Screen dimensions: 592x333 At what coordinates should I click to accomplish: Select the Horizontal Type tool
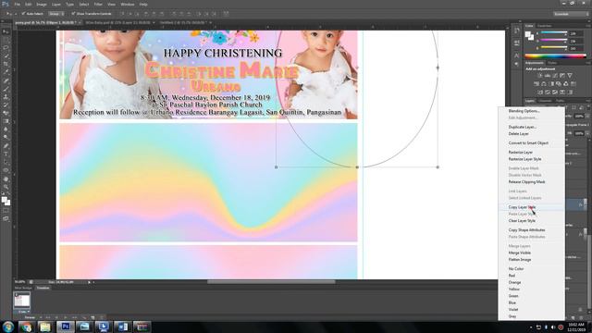(x=6, y=154)
